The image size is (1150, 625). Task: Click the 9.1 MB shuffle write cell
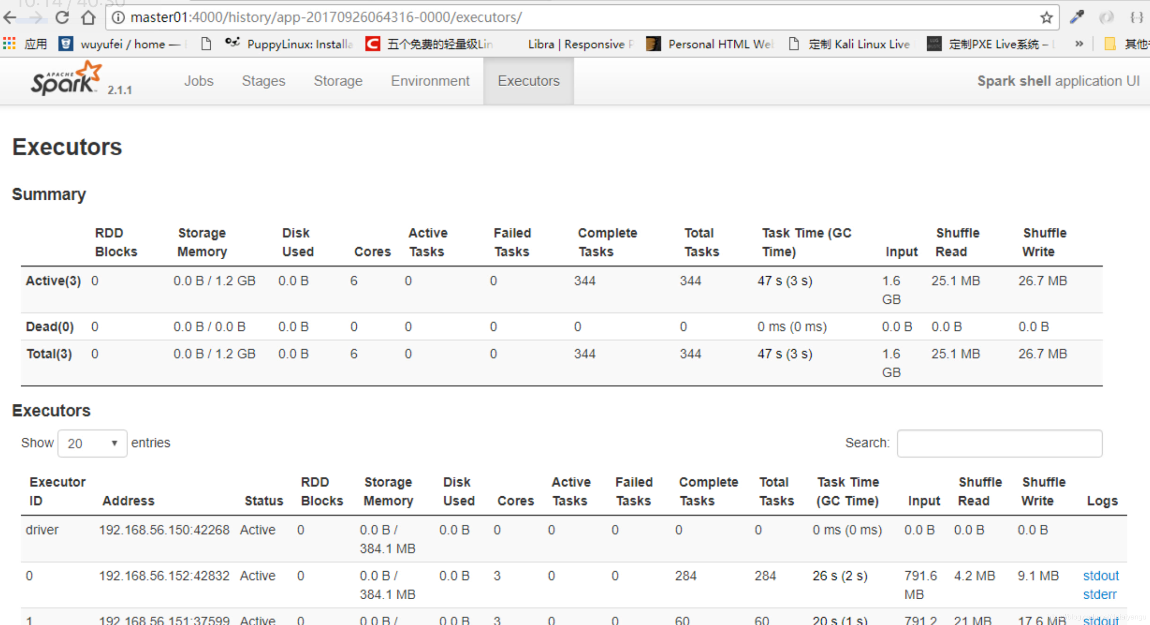pyautogui.click(x=1038, y=575)
